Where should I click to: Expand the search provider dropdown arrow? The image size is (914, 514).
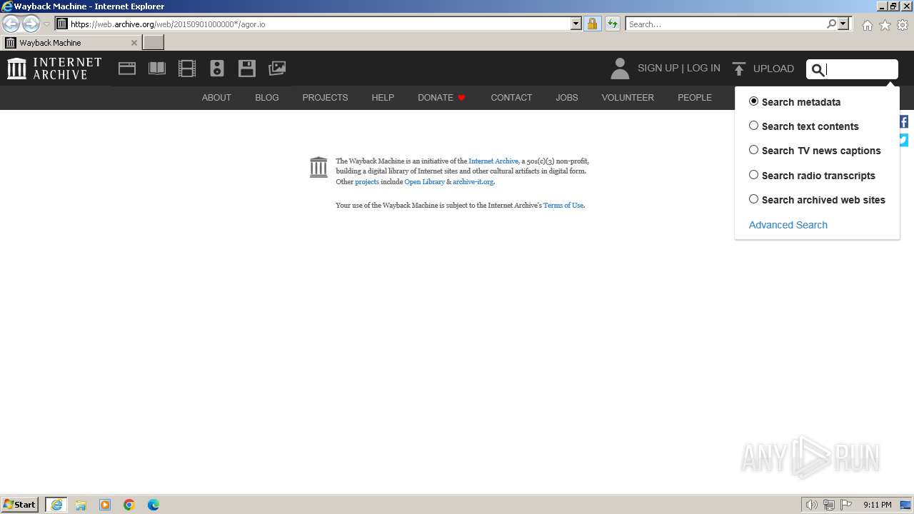point(843,24)
